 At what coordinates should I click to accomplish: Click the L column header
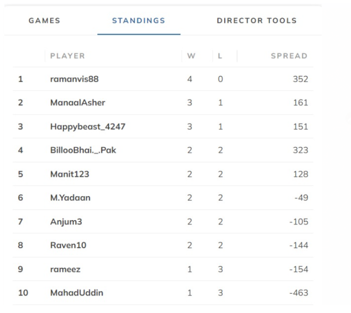click(x=220, y=56)
